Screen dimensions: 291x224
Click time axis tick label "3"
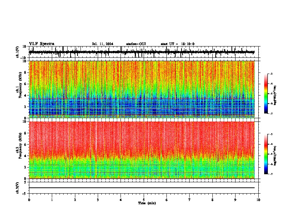tap(98, 200)
